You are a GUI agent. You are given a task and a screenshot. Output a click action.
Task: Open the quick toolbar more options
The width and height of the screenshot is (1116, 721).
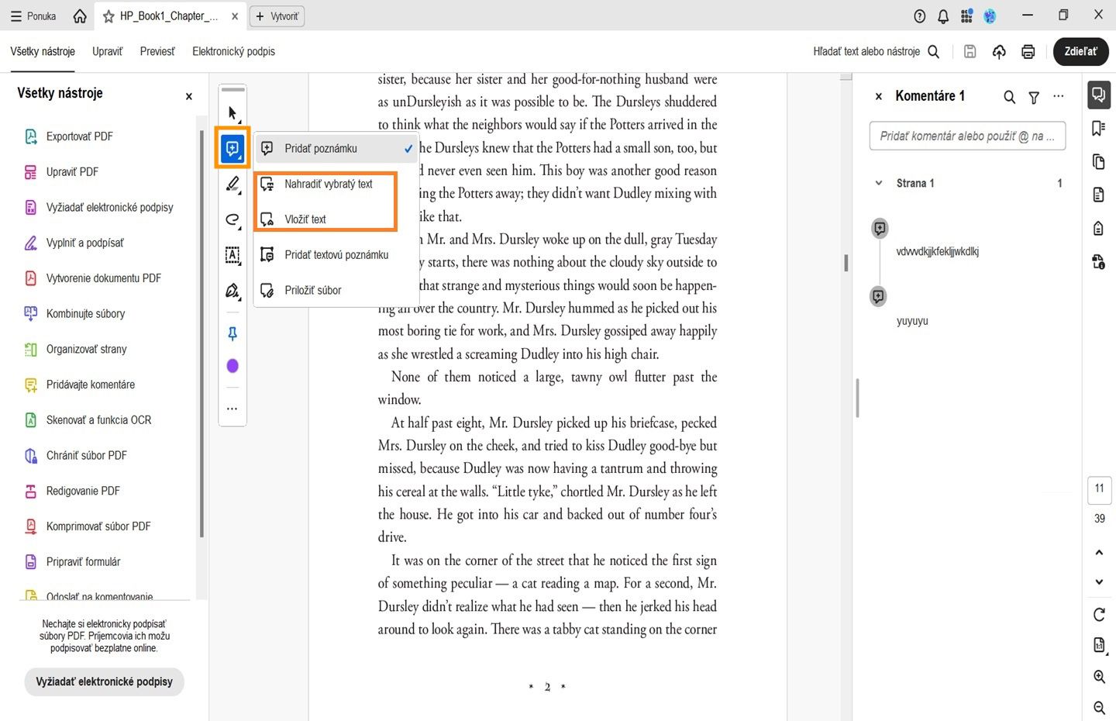232,409
